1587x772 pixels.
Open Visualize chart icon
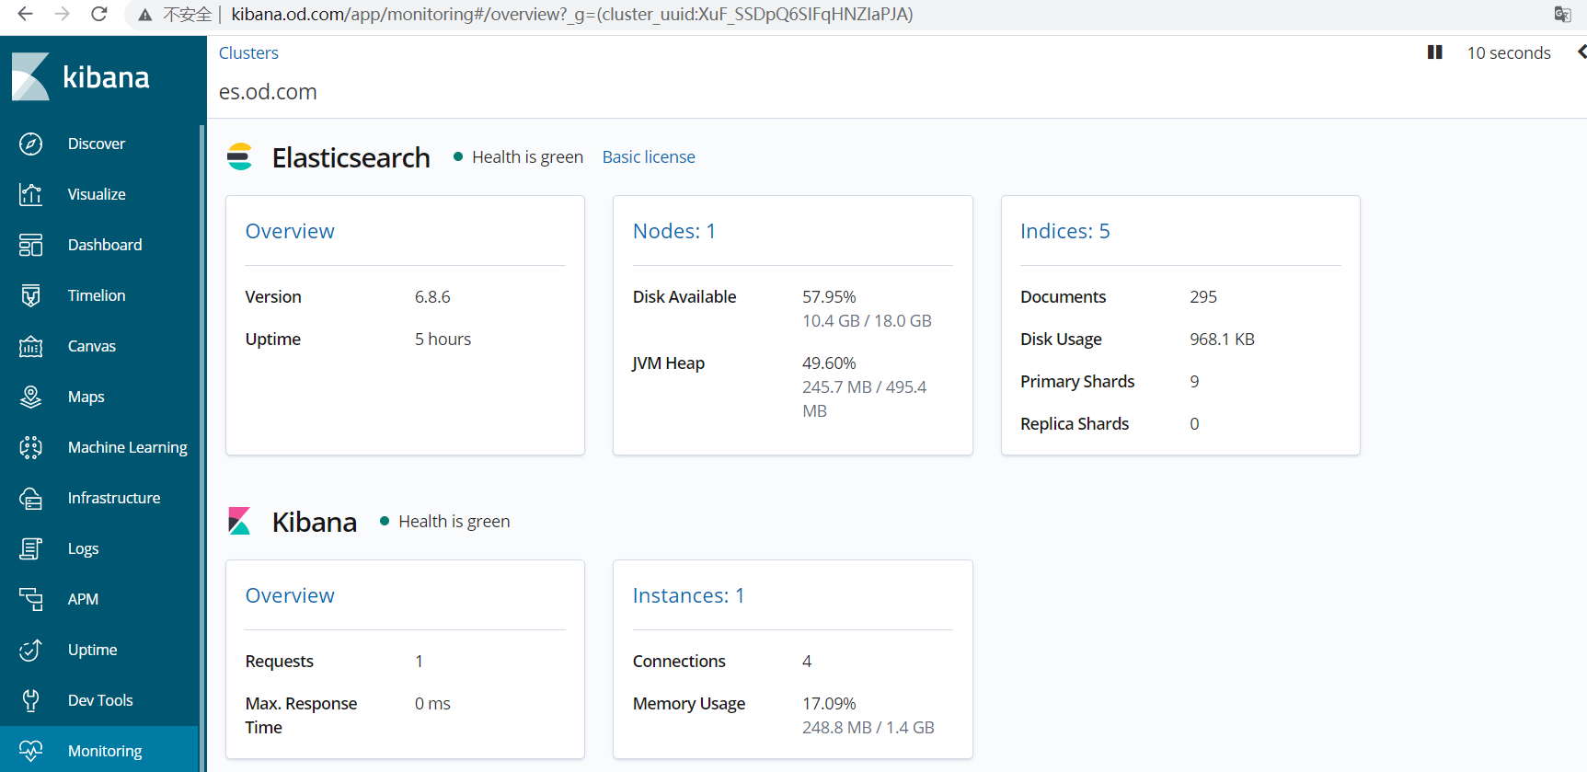pyautogui.click(x=30, y=194)
